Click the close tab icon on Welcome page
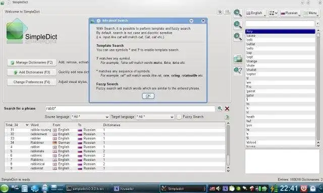323x193 pixels. 220,12
